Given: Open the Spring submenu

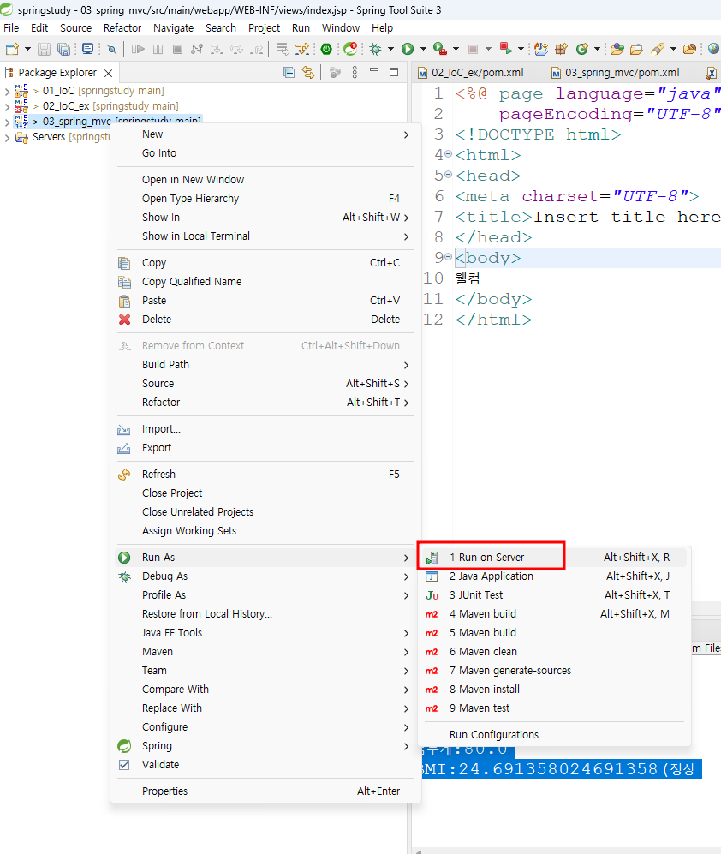Looking at the screenshot, I should point(265,746).
